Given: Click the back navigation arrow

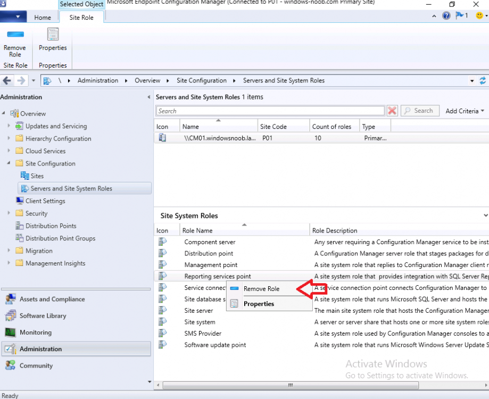Looking at the screenshot, I should (x=7, y=81).
